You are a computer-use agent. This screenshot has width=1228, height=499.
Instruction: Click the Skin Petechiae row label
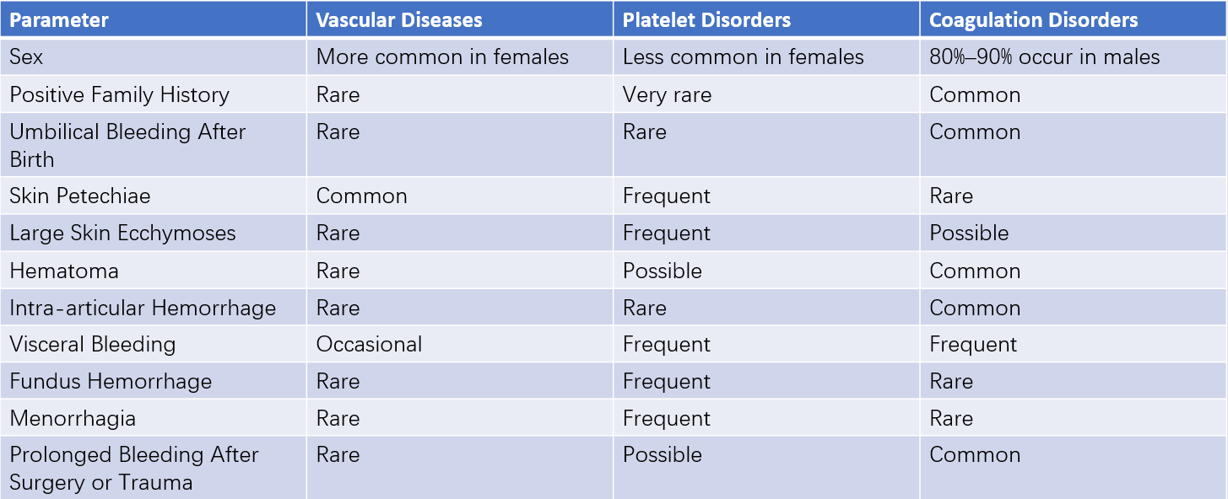point(154,196)
